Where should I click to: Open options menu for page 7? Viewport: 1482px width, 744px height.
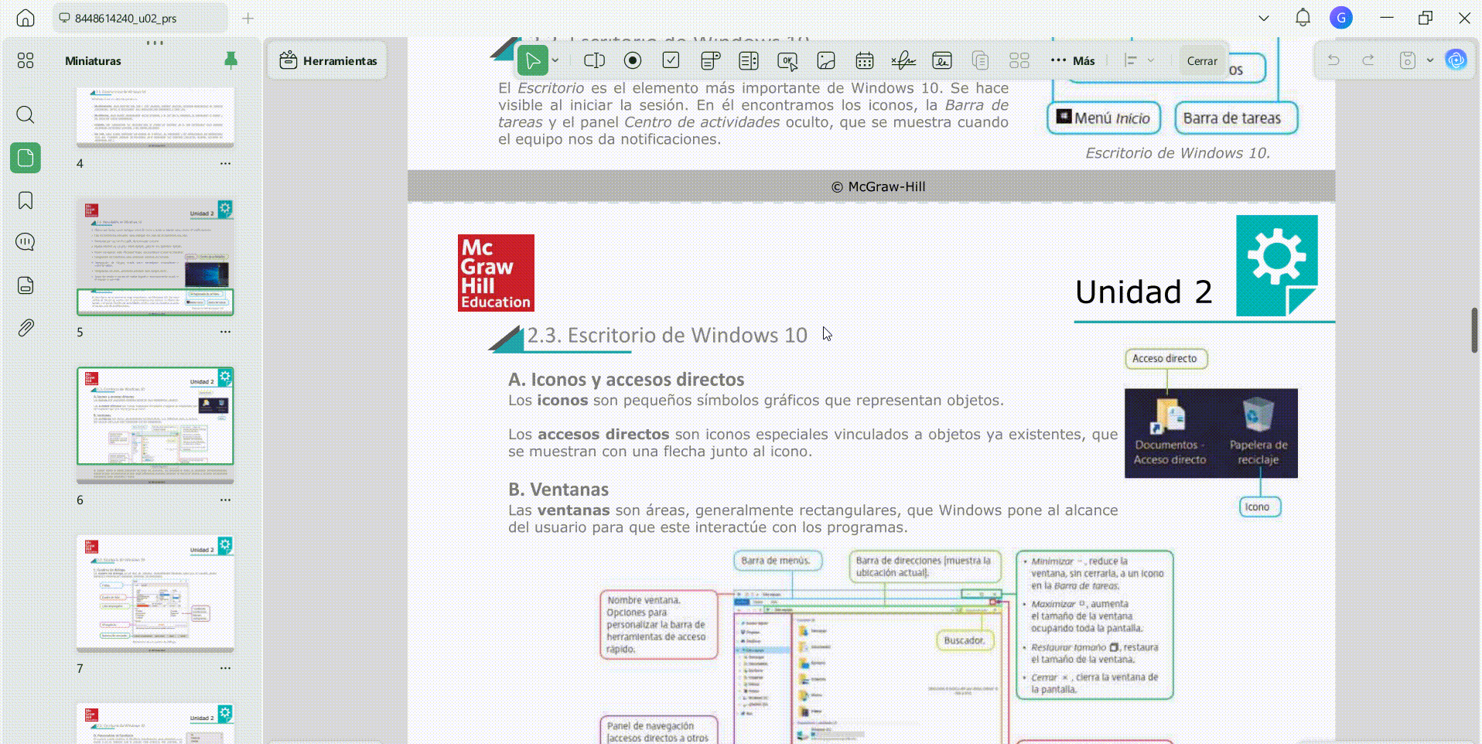pyautogui.click(x=225, y=667)
